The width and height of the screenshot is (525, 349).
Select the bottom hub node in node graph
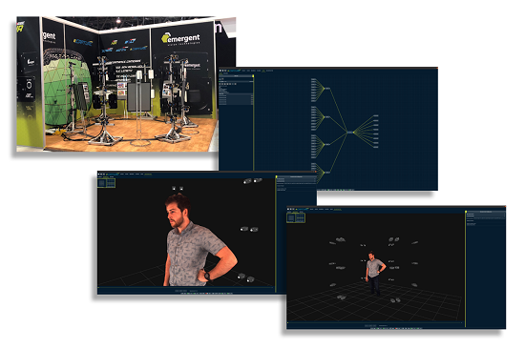tap(327, 173)
